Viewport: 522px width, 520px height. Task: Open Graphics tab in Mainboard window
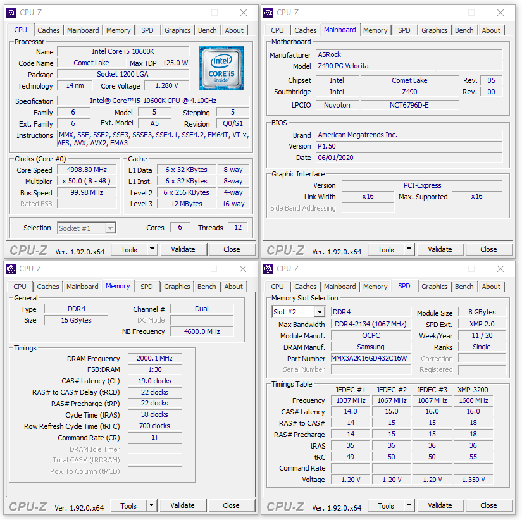435,30
